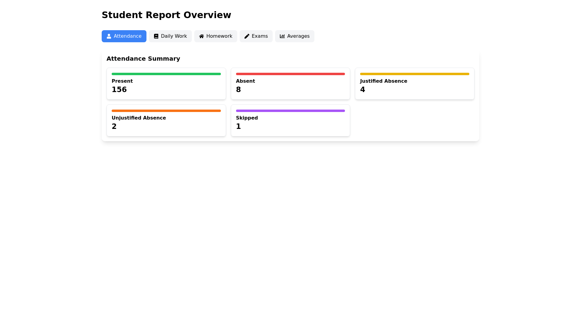Click the pencil icon beside Exams

coord(247,36)
